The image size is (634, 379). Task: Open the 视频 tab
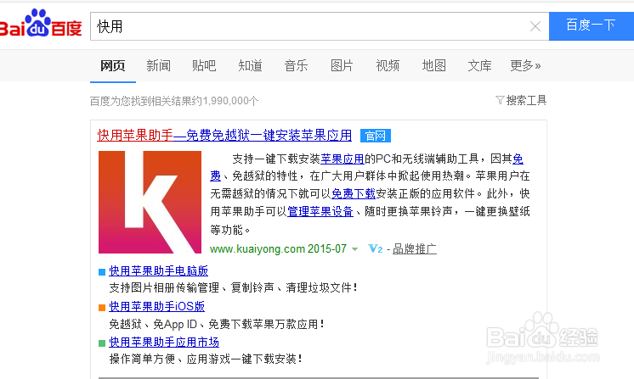click(x=388, y=65)
